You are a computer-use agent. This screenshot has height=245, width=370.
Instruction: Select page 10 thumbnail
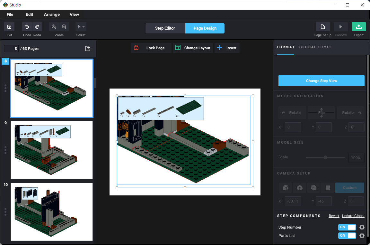52,212
